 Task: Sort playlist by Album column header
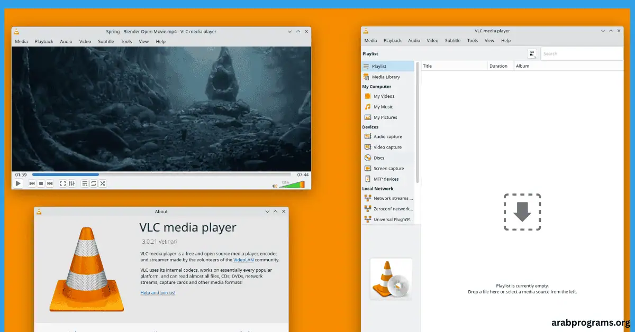pos(568,66)
